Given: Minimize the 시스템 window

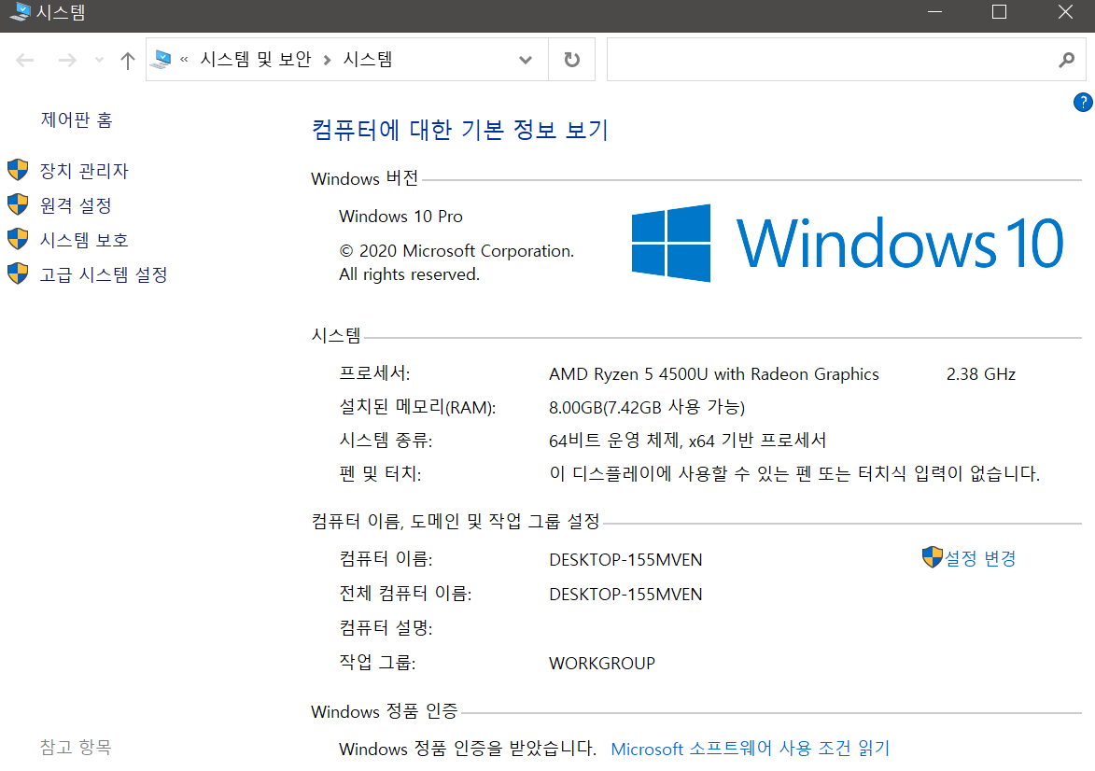Looking at the screenshot, I should point(935,12).
